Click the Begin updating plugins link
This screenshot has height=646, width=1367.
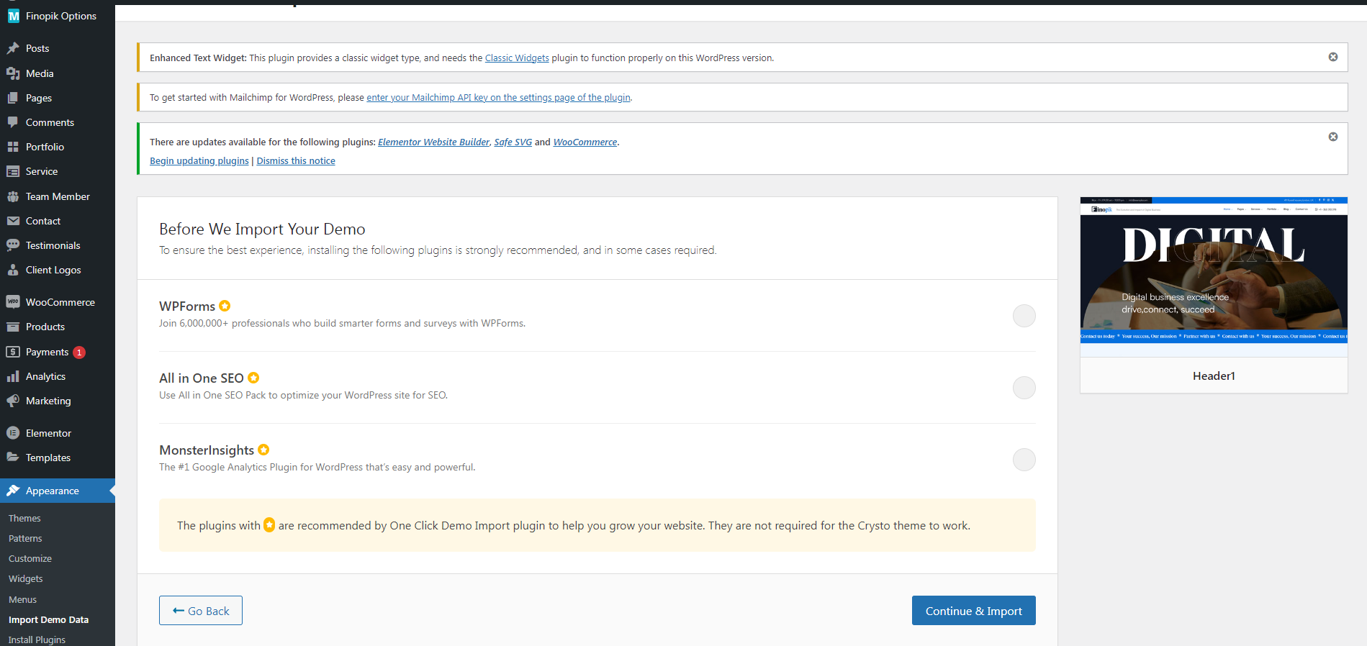tap(199, 161)
